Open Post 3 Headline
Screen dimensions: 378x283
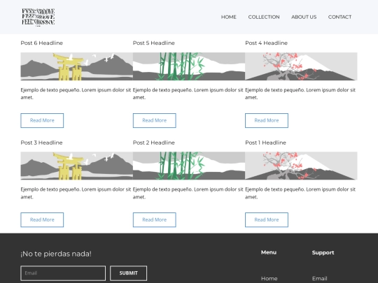tap(41, 143)
